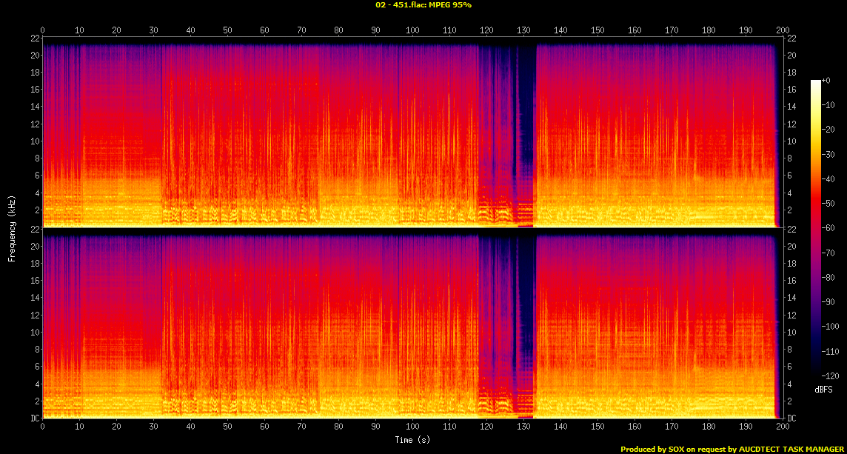Click the title "02 - 451.flac: MPEG 95%"
This screenshot has height=454, width=847.
423,5
